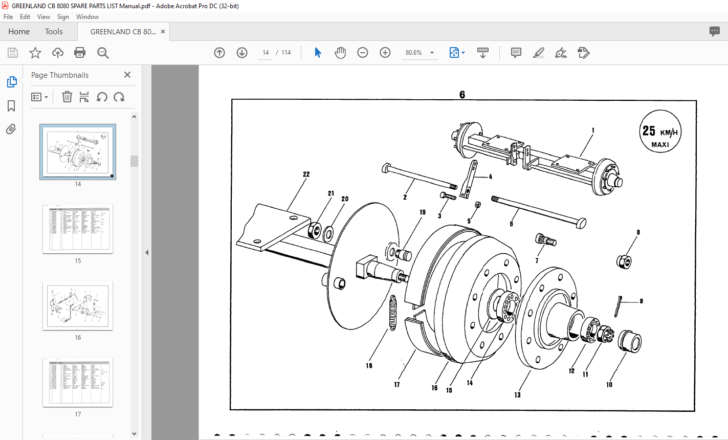Rotate page counterclockwise
This screenshot has width=728, height=440.
[x=102, y=97]
